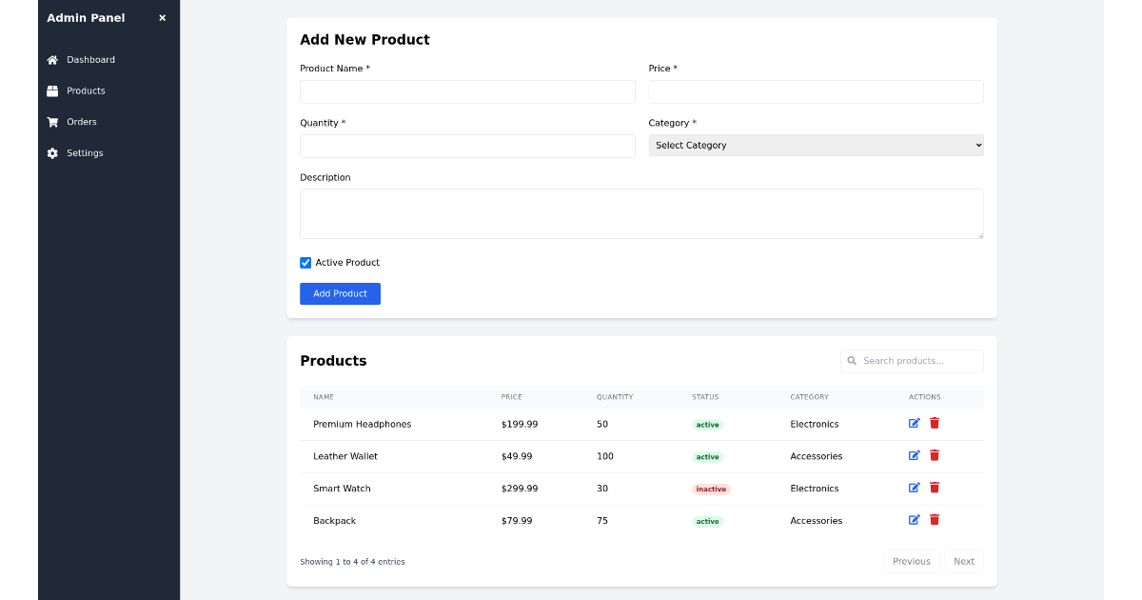Click the Orders shopping cart icon

pyautogui.click(x=52, y=122)
